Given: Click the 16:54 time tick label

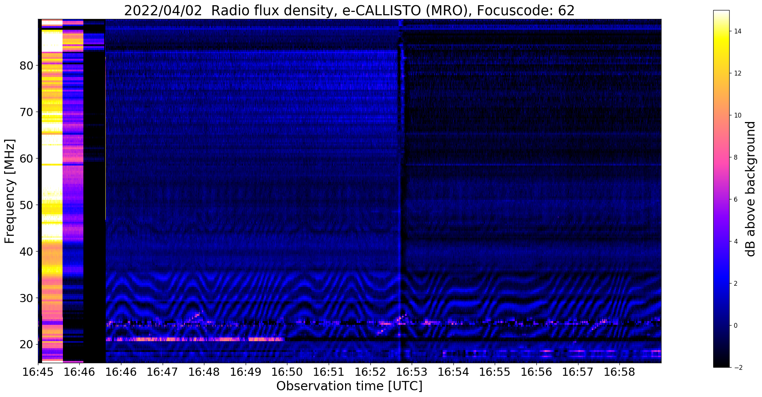Looking at the screenshot, I should [453, 372].
